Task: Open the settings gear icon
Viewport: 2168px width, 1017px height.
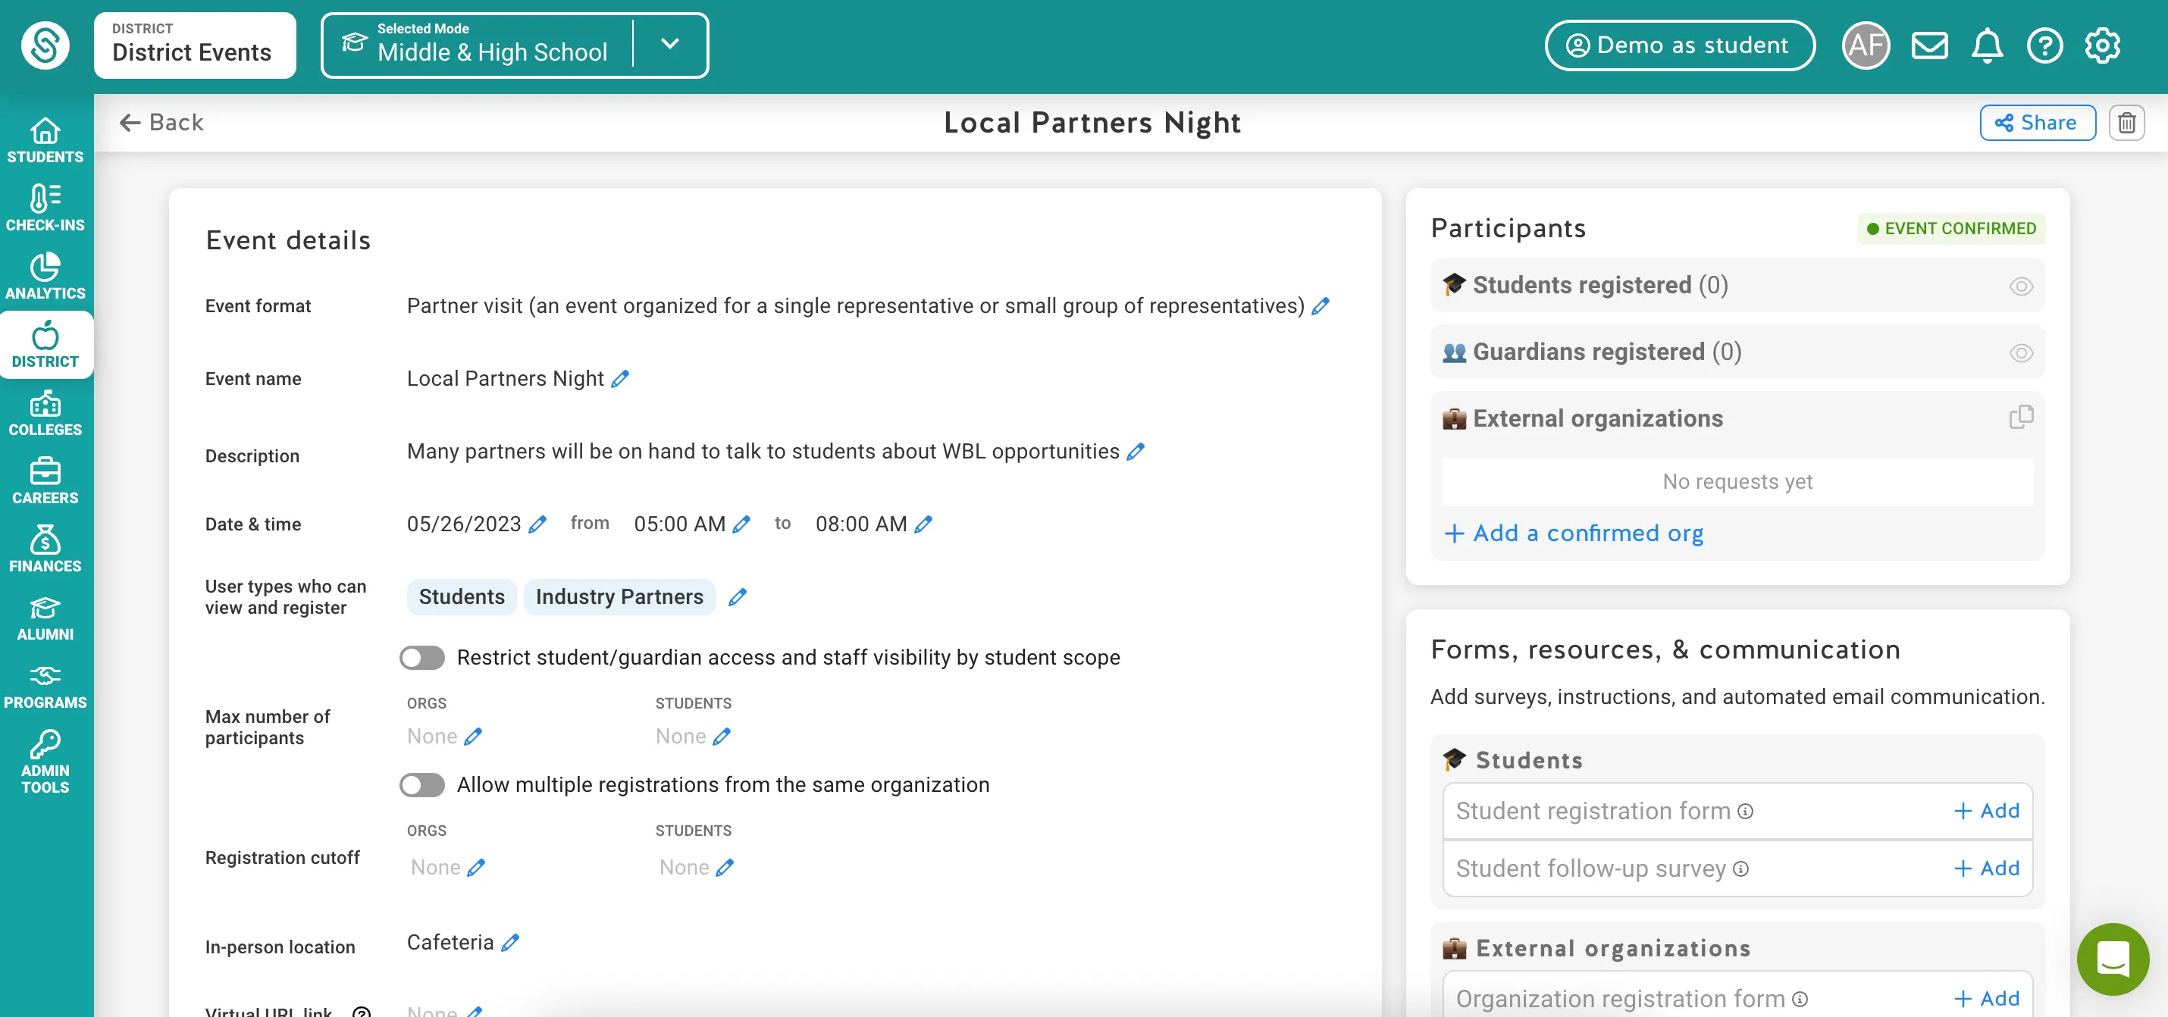Action: click(2102, 45)
